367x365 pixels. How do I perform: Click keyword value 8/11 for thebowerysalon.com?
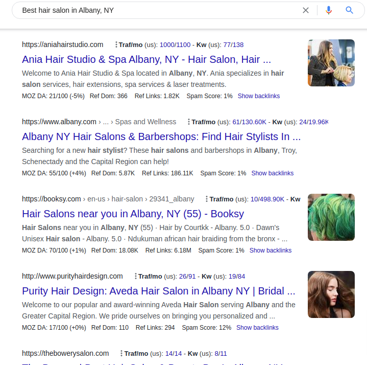[x=221, y=353]
